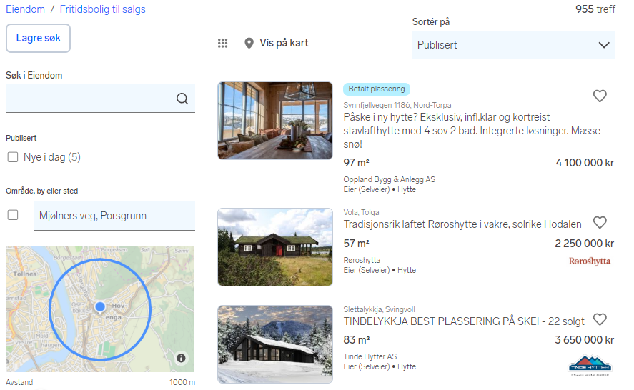Tick the checkbox beside Mjølners veg, Porsgrunn
634x390 pixels.
point(13,215)
